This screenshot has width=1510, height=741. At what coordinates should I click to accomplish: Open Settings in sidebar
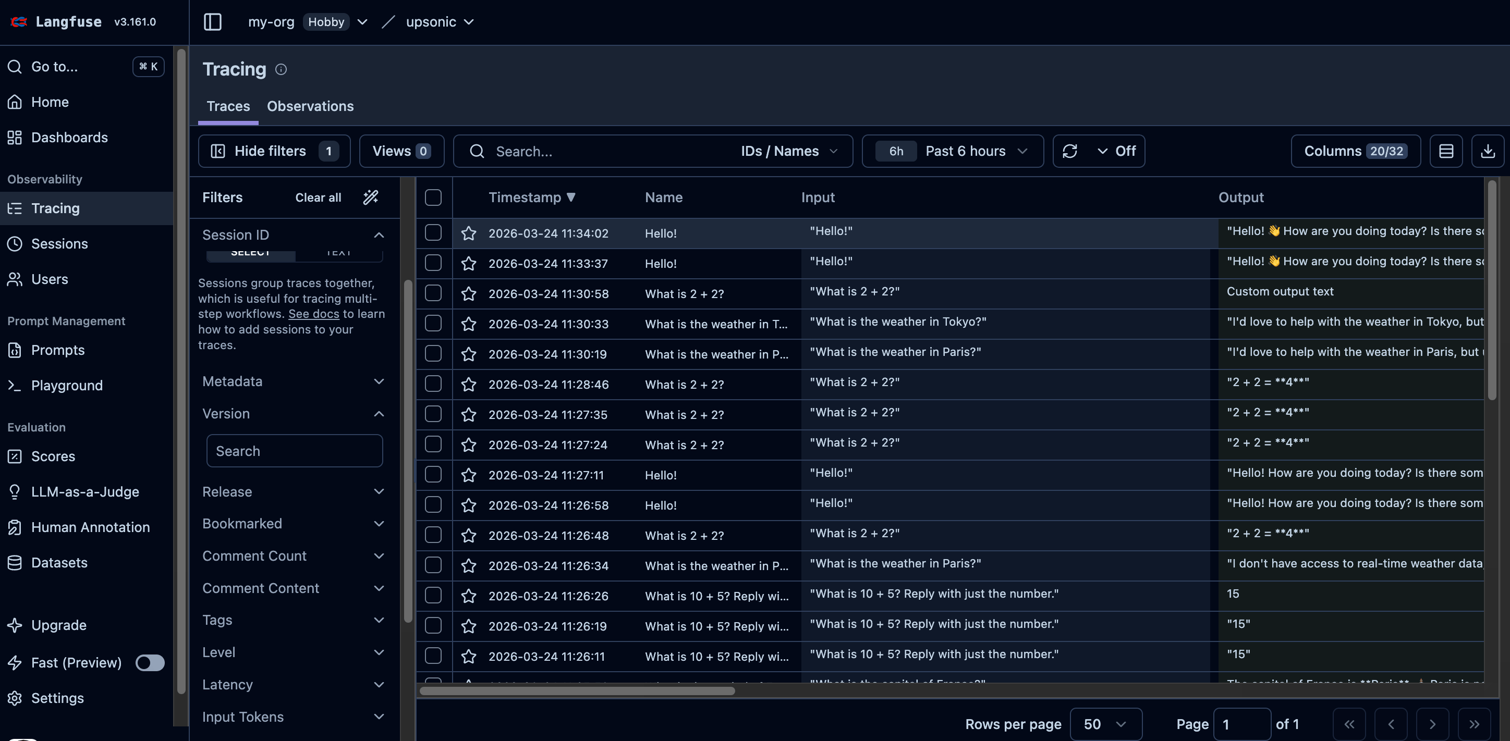point(87,698)
